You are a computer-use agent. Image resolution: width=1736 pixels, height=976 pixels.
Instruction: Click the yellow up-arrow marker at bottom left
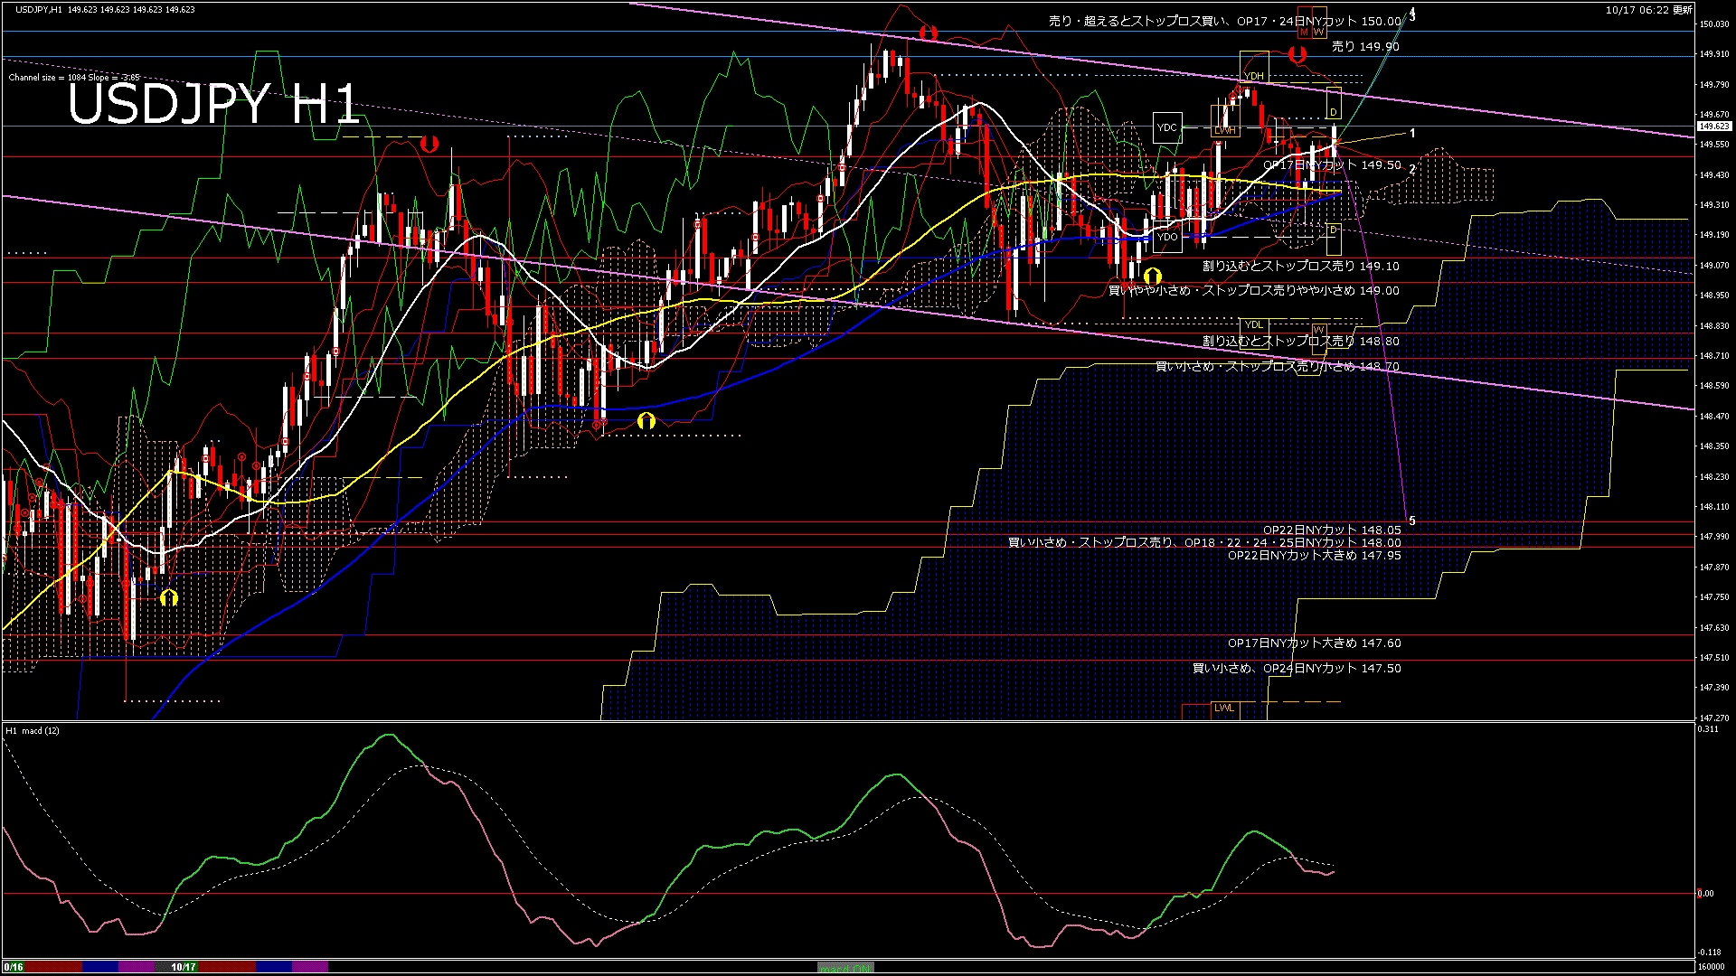click(x=168, y=598)
